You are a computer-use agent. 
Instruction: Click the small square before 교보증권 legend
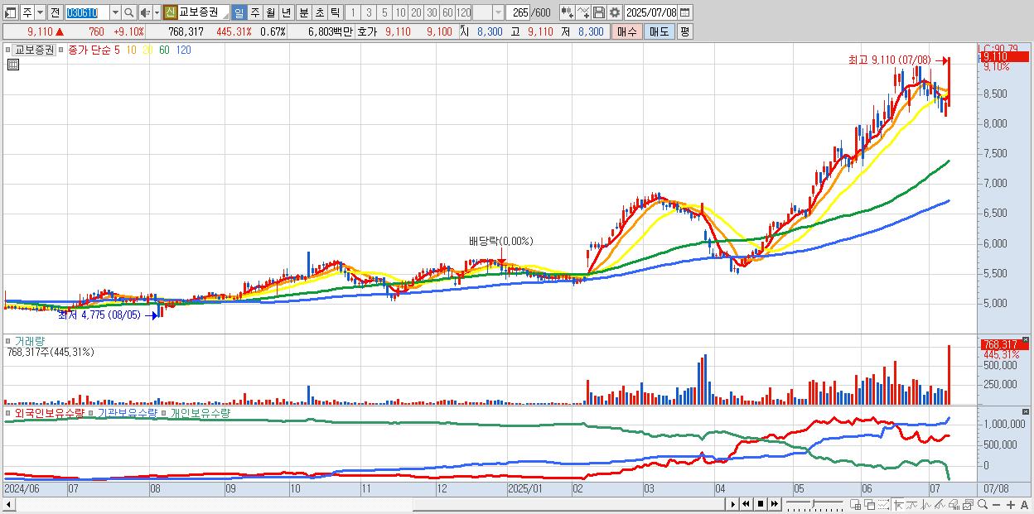pyautogui.click(x=9, y=50)
